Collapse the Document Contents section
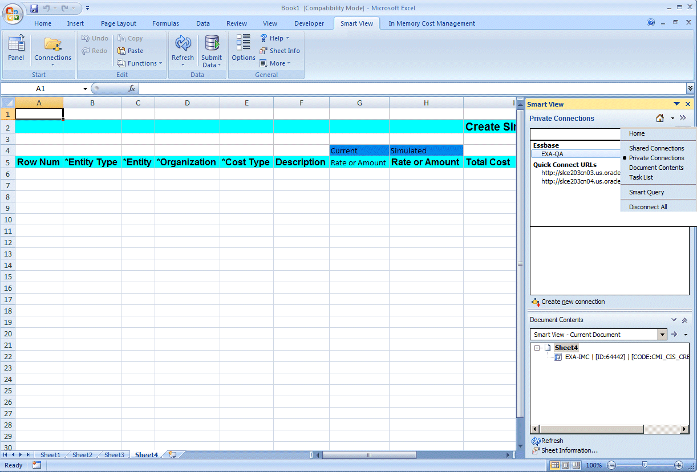Screen dimensions: 697x472 point(685,320)
